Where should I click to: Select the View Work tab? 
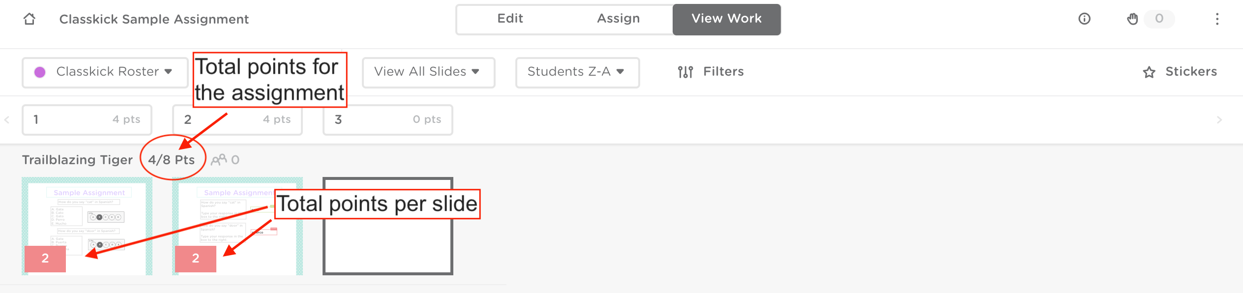(726, 19)
